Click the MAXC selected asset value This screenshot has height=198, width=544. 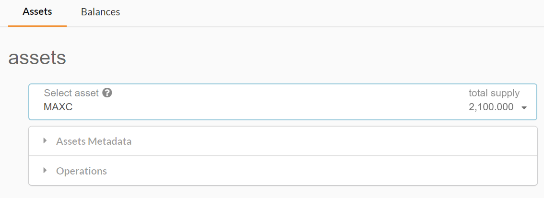tap(58, 107)
